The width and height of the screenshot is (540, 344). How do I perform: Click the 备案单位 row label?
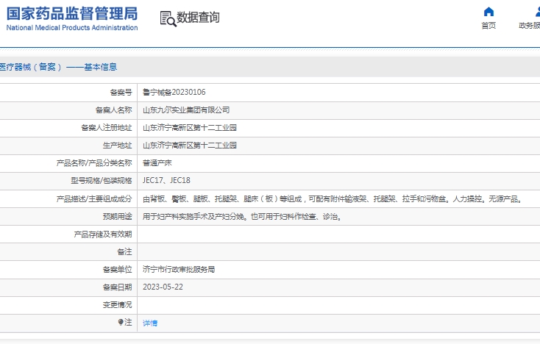tap(118, 269)
